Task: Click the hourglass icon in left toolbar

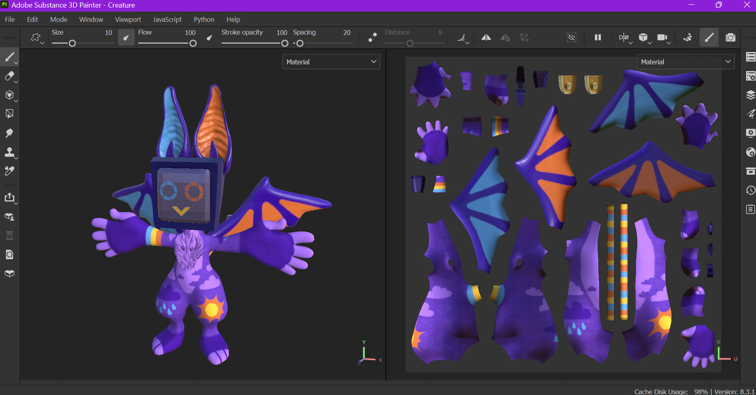Action: 9,235
